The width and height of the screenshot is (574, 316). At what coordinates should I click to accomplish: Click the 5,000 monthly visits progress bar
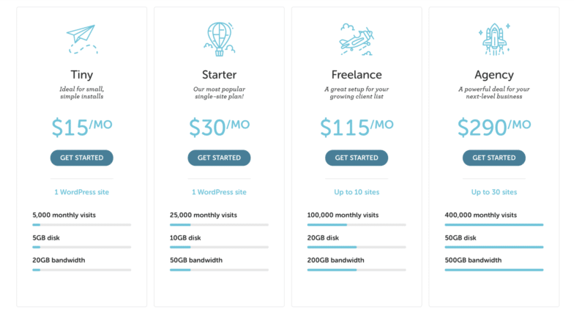point(81,224)
